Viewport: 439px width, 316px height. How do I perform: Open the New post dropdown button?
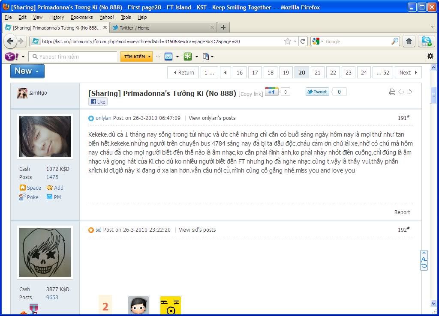(x=27, y=72)
